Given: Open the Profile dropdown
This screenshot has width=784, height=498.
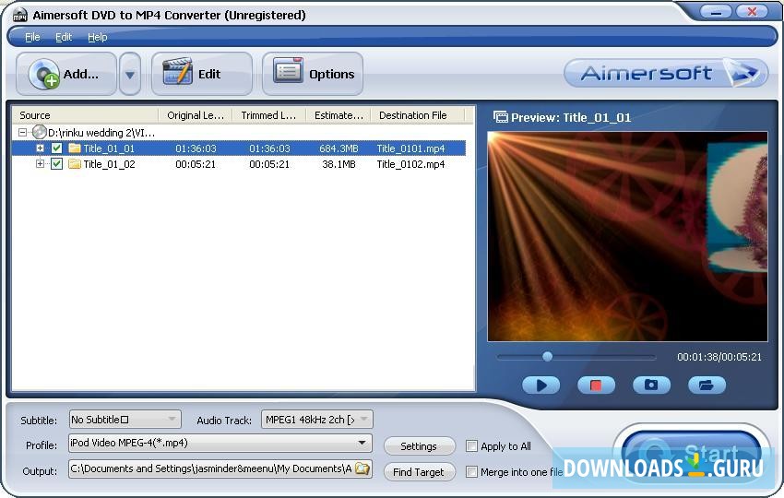Looking at the screenshot, I should (220, 443).
